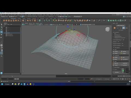Switch to vertex selection in Modeling Toolkit
131x98 pixels.
click(118, 28)
